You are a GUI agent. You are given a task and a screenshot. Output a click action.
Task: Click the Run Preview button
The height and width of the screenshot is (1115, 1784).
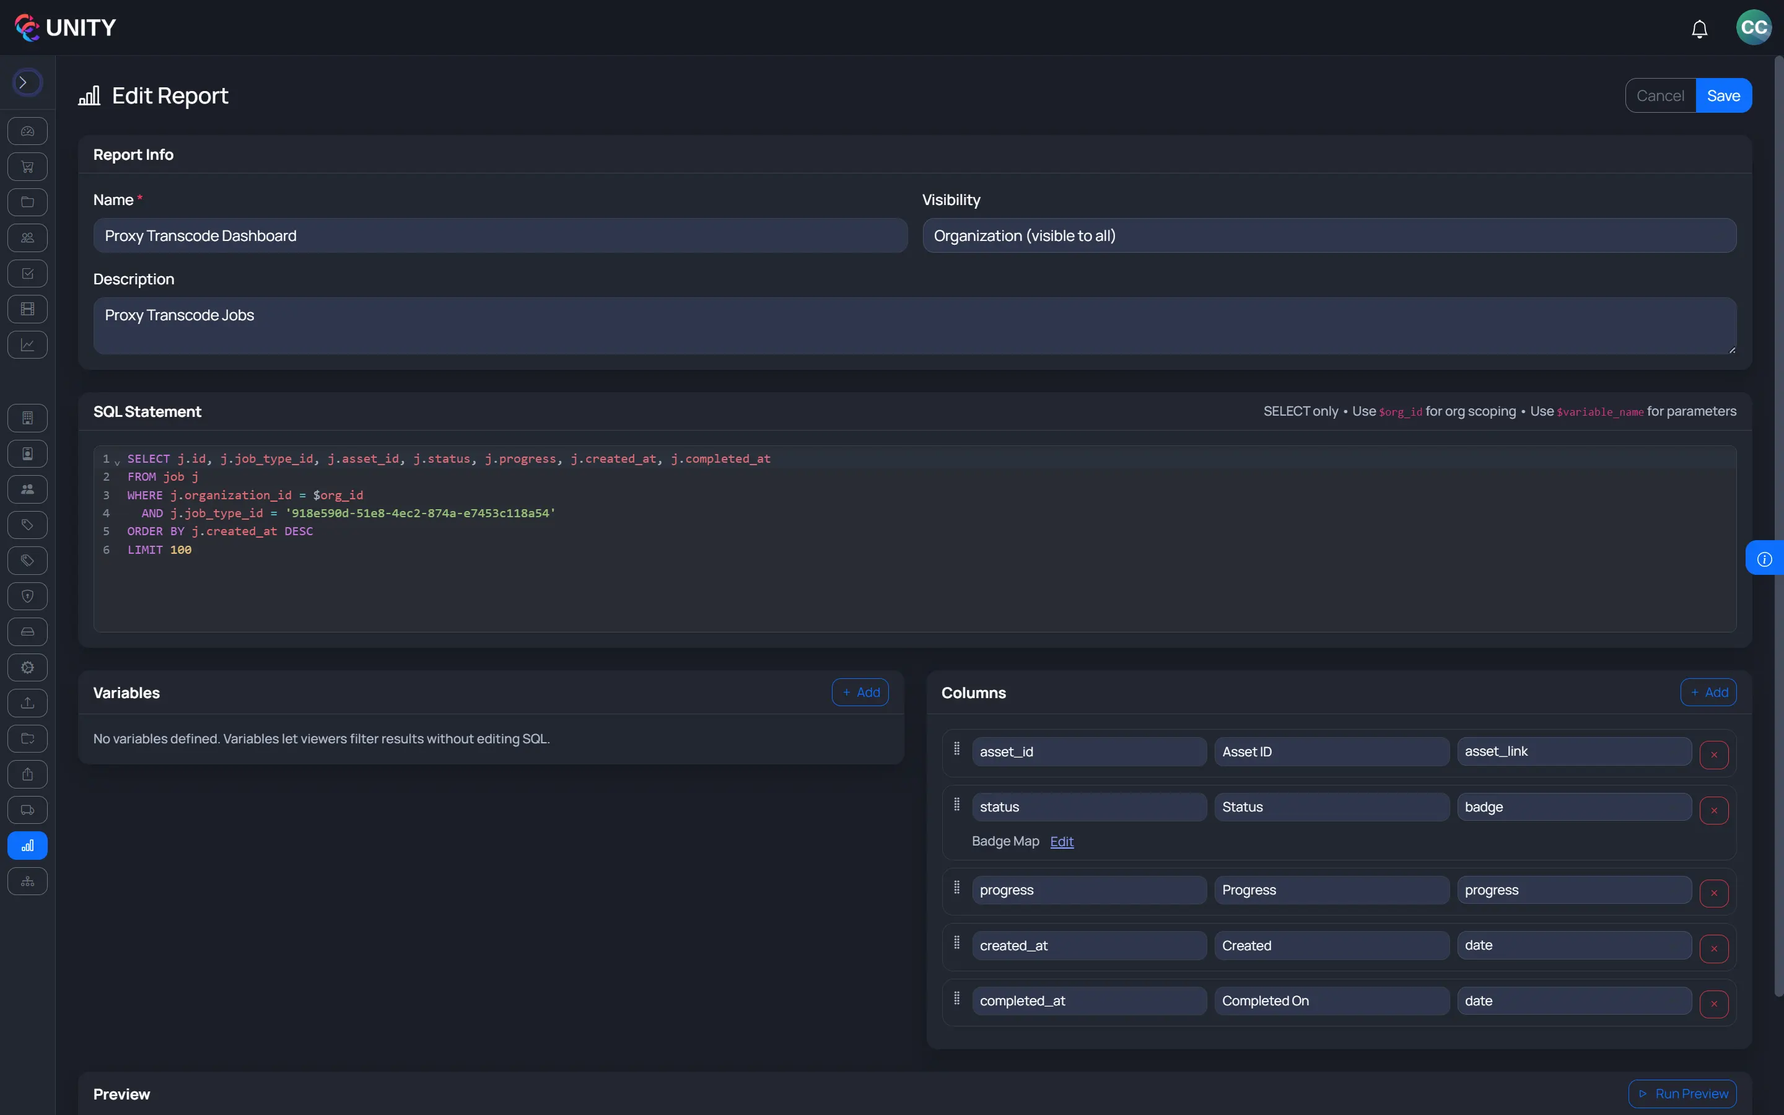(1682, 1093)
